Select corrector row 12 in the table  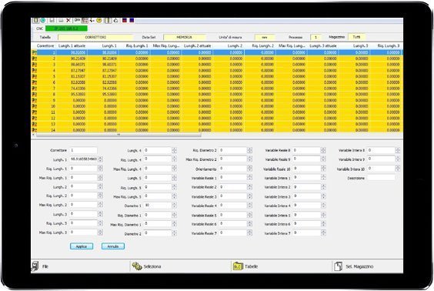pos(217,119)
